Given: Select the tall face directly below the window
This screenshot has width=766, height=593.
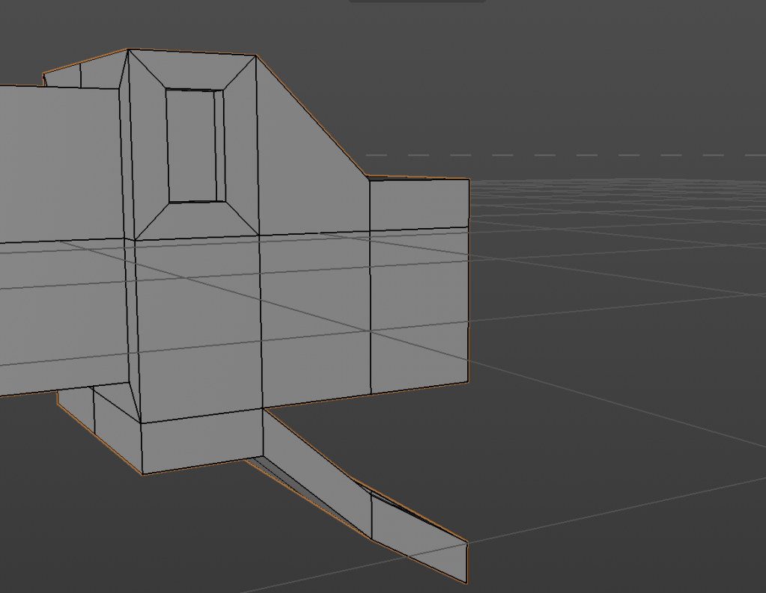Looking at the screenshot, I should (x=198, y=329).
